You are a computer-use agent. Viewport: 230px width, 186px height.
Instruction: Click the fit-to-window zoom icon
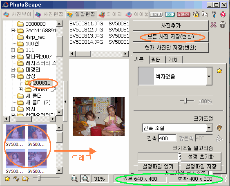point(85,179)
